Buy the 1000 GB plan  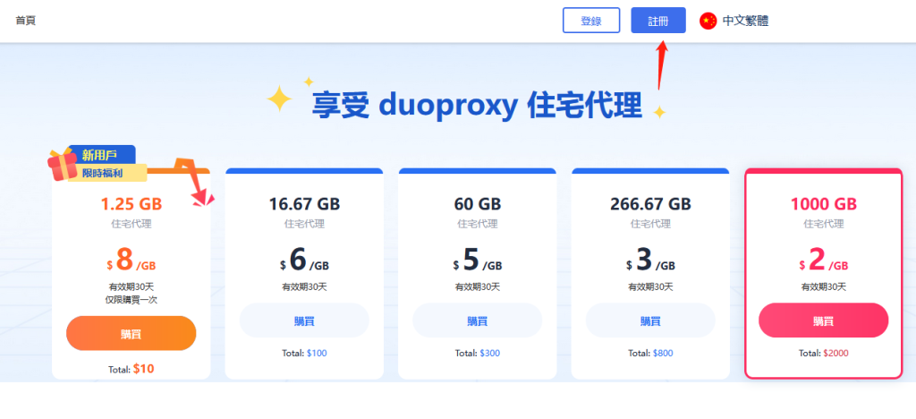[x=824, y=321]
